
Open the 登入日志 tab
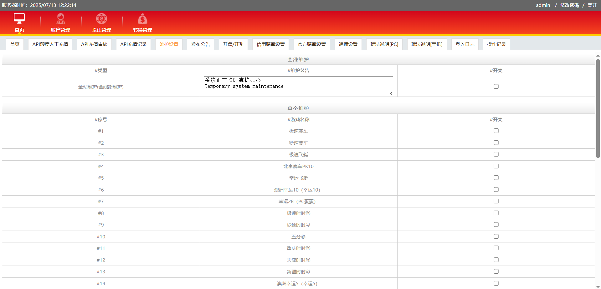[465, 44]
